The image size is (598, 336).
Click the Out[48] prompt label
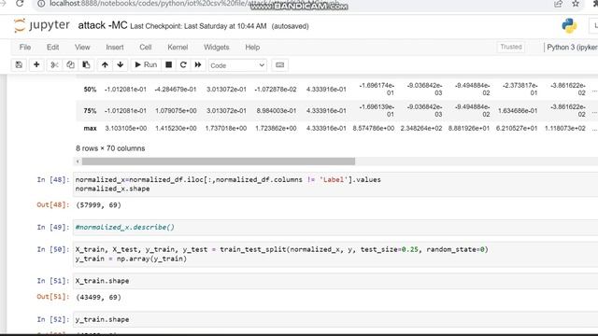point(53,205)
